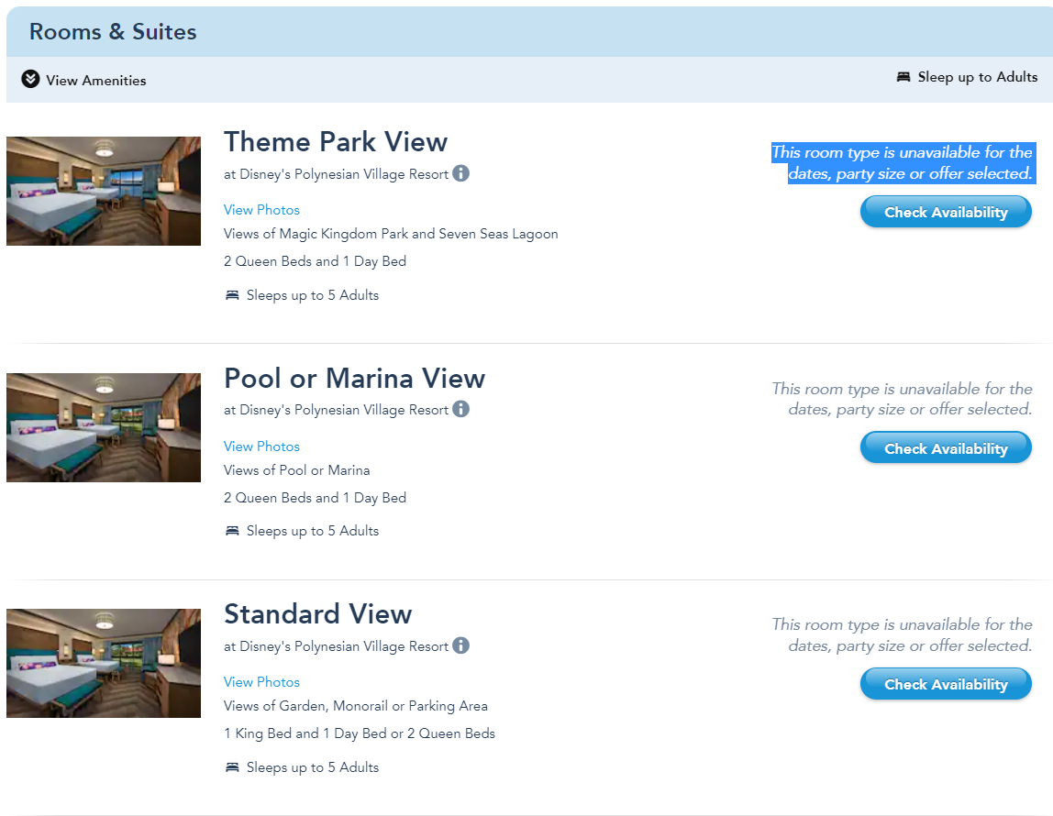This screenshot has height=816, width=1053.
Task: View Photos of Pool or Marina View
Action: (x=261, y=447)
